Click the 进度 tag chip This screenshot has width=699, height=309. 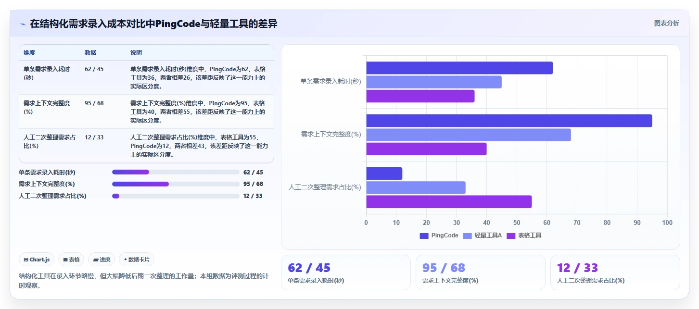(102, 260)
